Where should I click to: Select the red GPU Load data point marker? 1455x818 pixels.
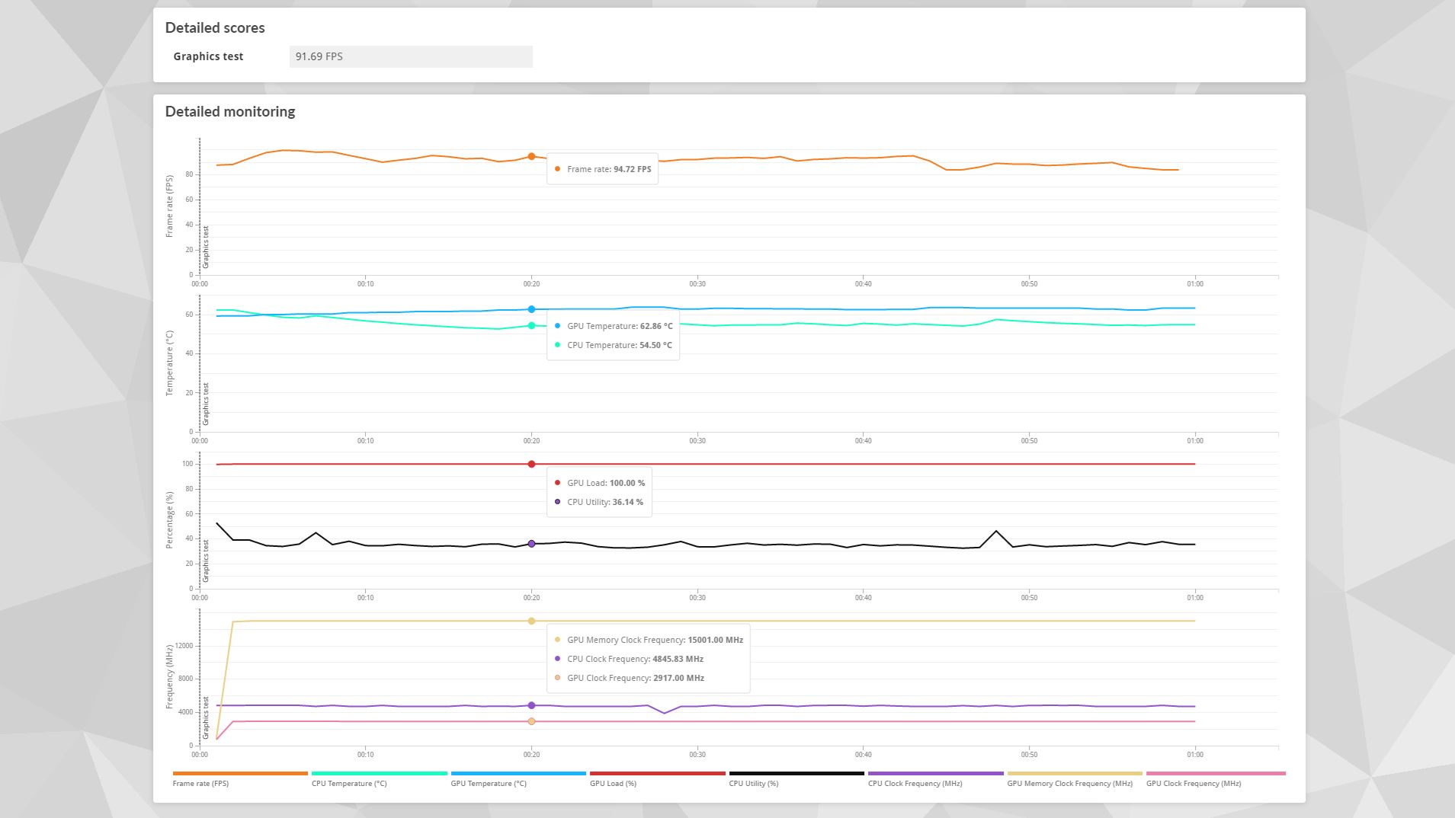(x=531, y=464)
